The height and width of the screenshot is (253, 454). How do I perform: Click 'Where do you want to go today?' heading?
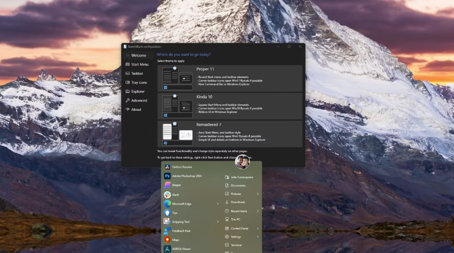[184, 55]
